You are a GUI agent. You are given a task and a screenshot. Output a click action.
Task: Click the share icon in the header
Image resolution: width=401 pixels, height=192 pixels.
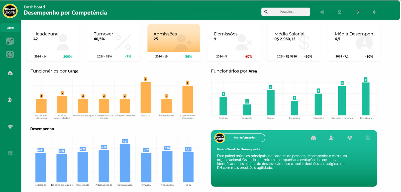coord(322,12)
